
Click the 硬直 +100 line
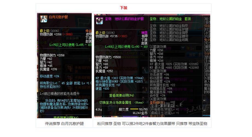[x=102, y=89]
